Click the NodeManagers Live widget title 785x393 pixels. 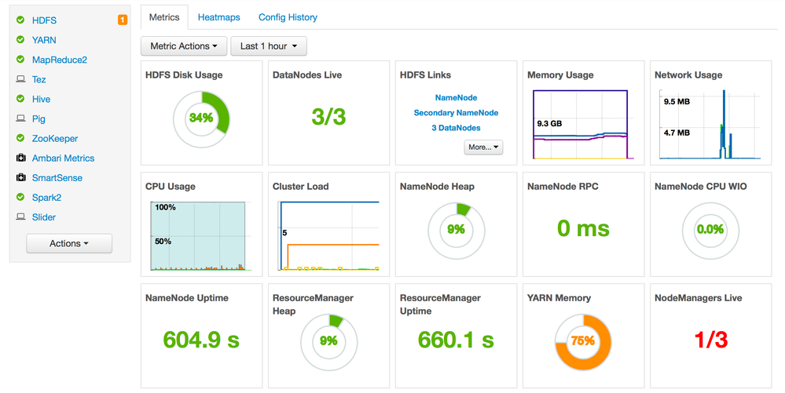tap(699, 298)
